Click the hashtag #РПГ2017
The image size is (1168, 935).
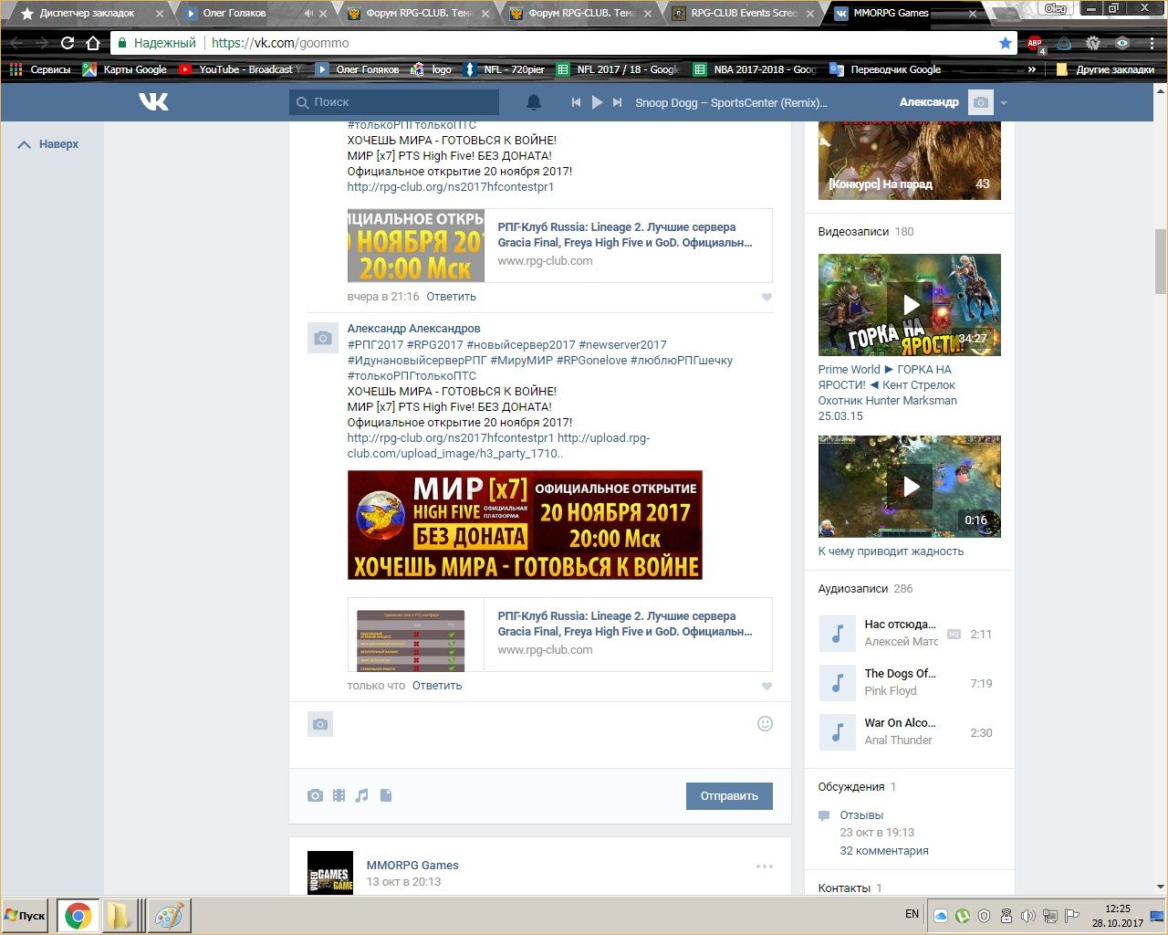[375, 345]
